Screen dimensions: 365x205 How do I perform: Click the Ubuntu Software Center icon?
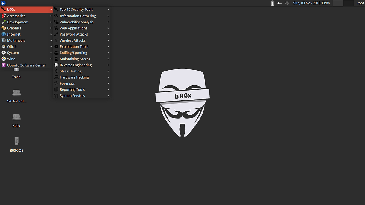click(x=4, y=65)
